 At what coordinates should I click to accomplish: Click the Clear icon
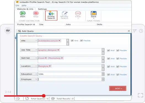tap(78, 13)
